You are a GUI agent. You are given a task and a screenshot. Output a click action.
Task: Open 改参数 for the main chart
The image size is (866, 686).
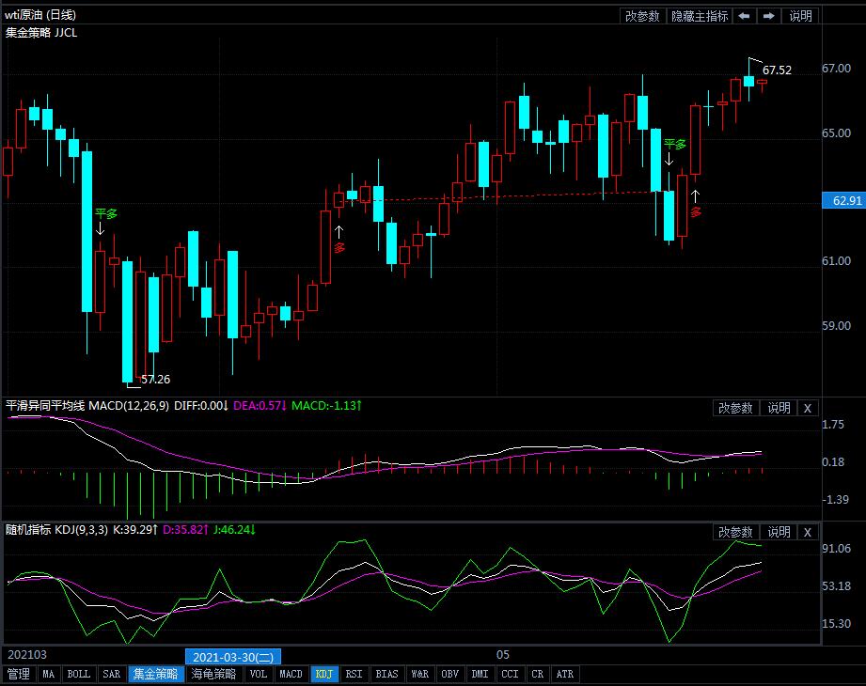pyautogui.click(x=642, y=16)
